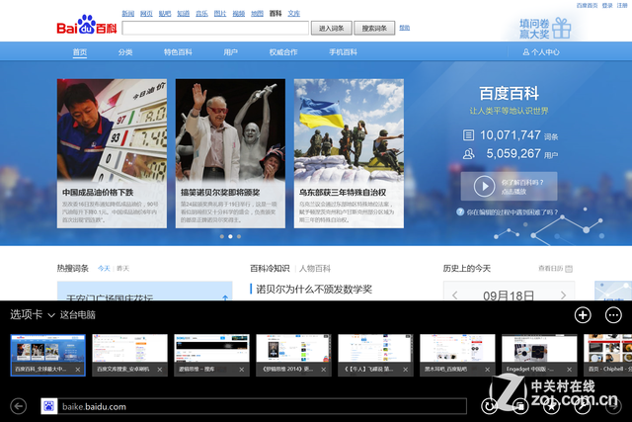The height and width of the screenshot is (422, 632).
Task: Open the tab options ellipsis menu
Action: (613, 315)
